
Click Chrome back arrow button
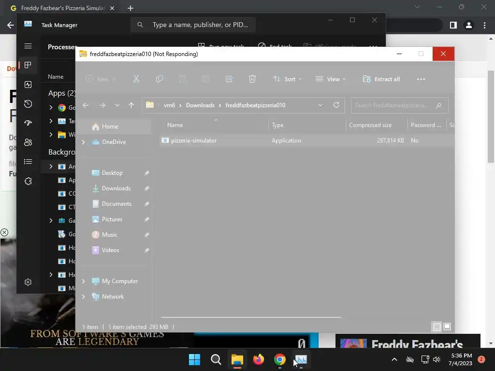coord(11,25)
